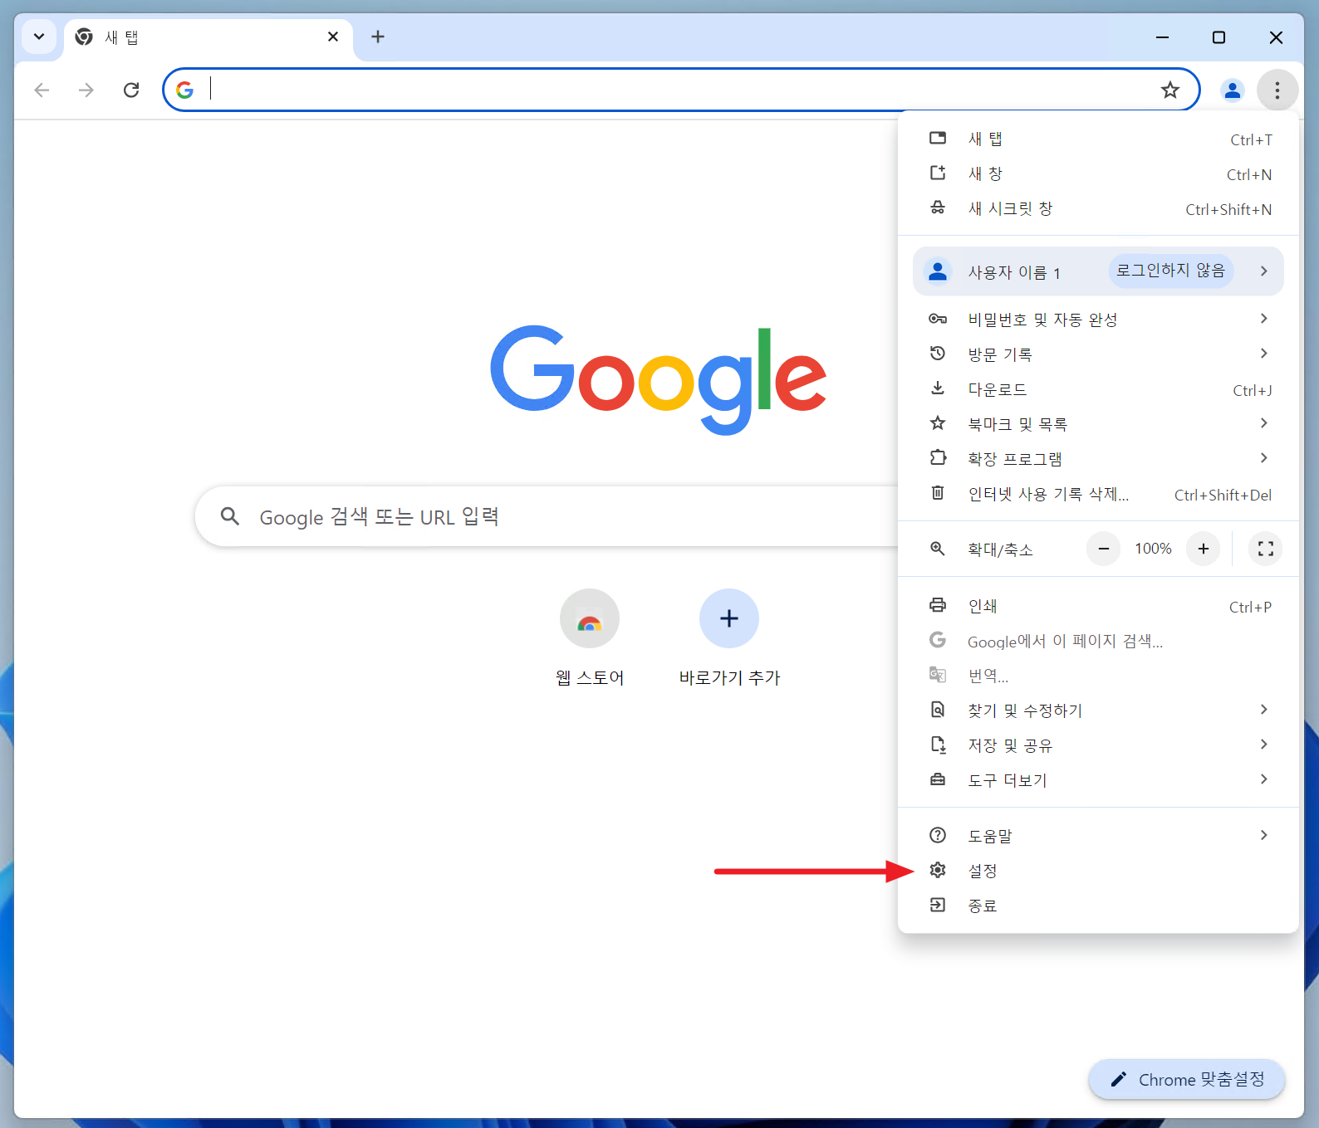
Task: Open 설정 settings from the menu
Action: point(1098,871)
